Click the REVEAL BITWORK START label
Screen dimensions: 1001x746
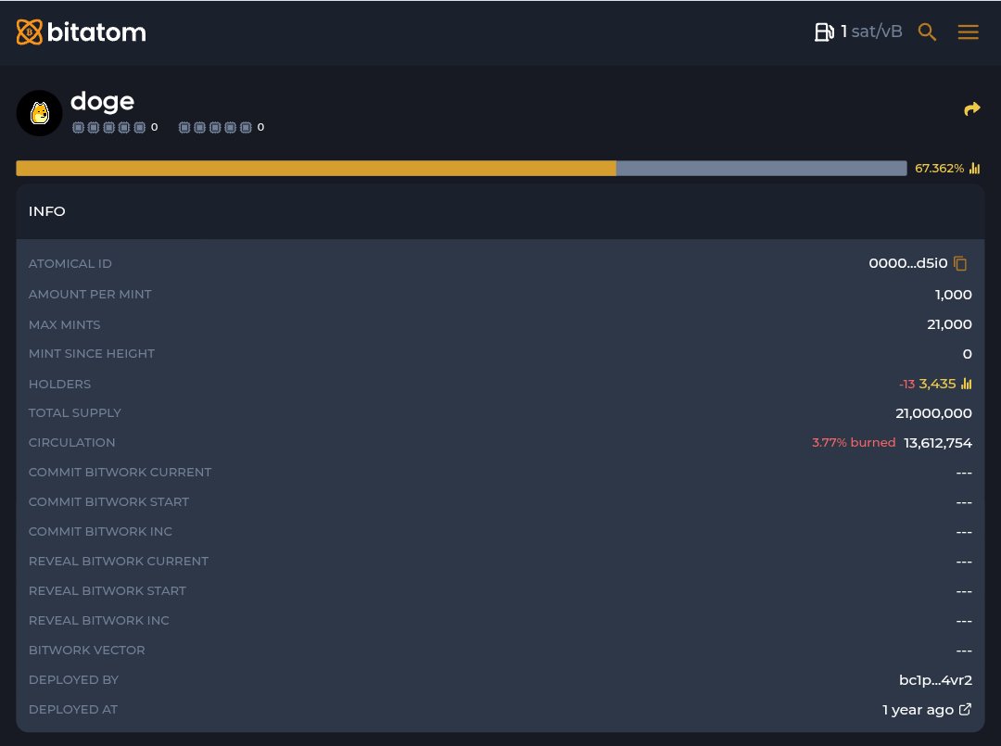108,591
